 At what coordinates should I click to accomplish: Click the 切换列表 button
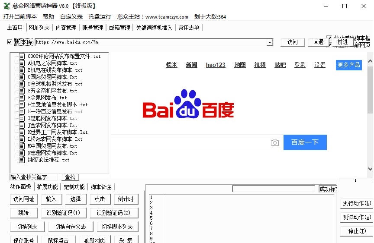pos(27,227)
